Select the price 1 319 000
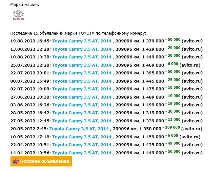This screenshot has width=221, height=171. (x=153, y=113)
